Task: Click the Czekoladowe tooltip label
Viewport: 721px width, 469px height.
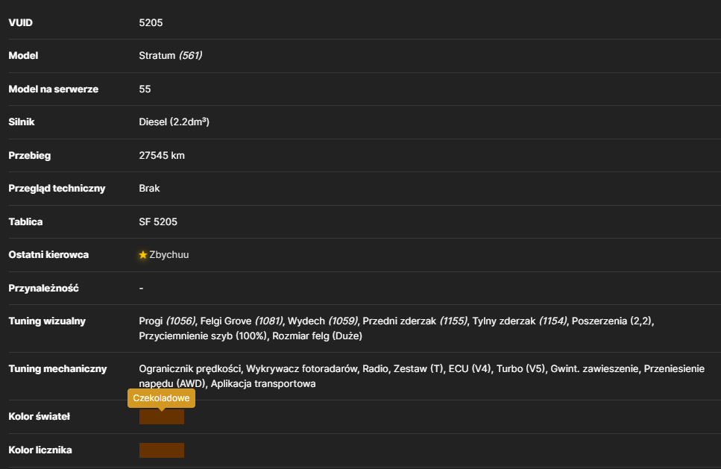Action: (x=161, y=398)
